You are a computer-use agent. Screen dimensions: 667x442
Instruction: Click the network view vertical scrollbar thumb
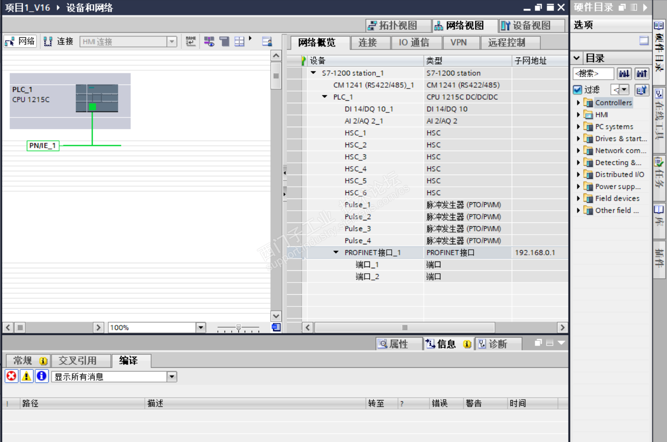click(276, 76)
